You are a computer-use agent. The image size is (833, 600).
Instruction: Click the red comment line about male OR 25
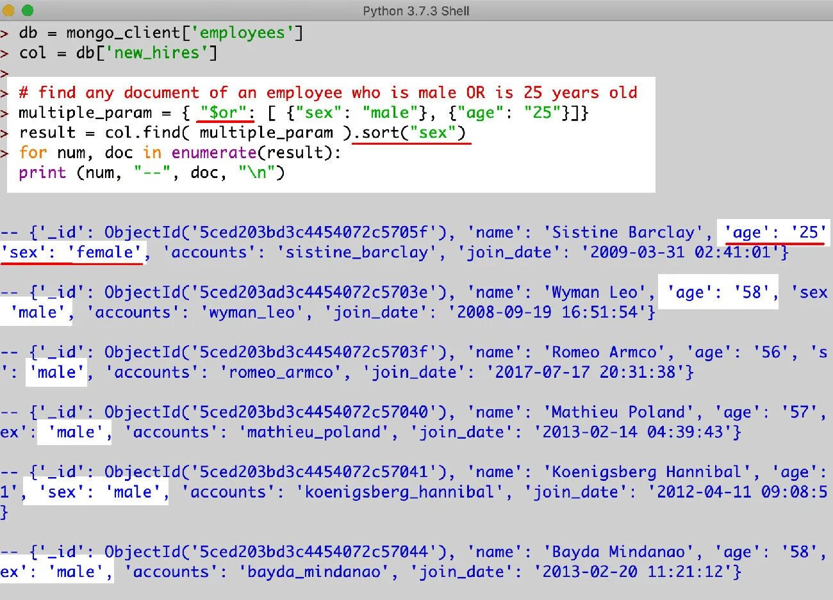point(328,93)
